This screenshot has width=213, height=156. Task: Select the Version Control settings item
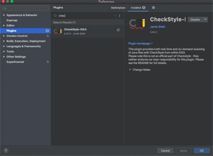click(x=17, y=36)
